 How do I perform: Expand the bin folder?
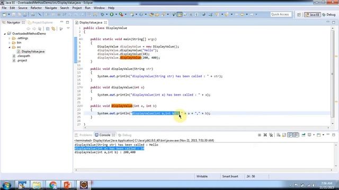click(x=10, y=43)
